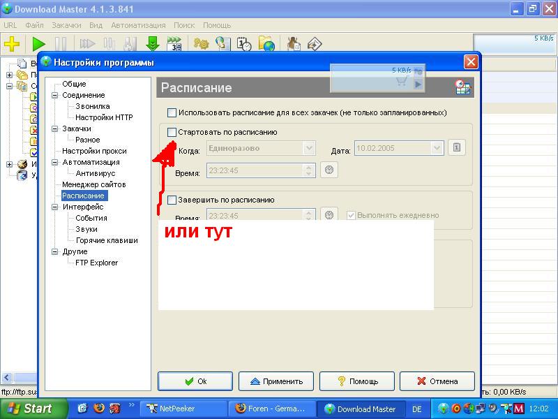Image resolution: width=558 pixels, height=419 pixels.
Task: Adjust the toolbar speed stepper showing 3
Action: (x=179, y=47)
